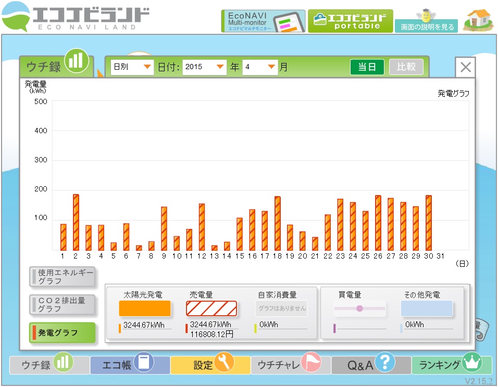Click the 500 y-axis label
The image size is (498, 387).
click(41, 101)
